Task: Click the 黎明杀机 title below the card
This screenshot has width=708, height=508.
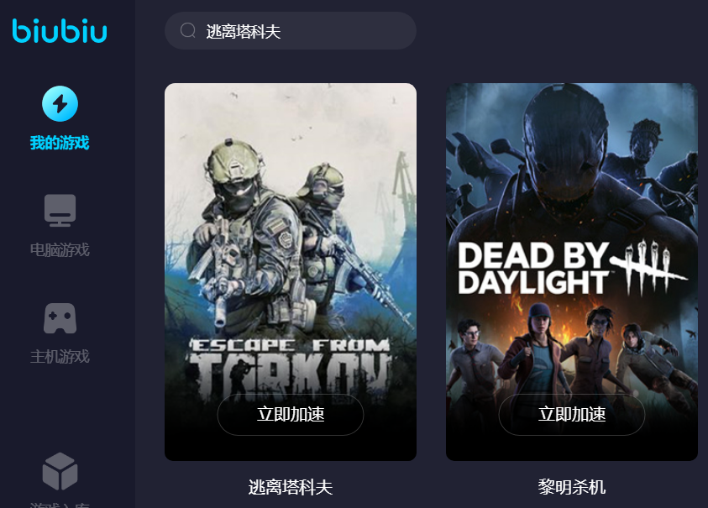Action: (x=572, y=487)
